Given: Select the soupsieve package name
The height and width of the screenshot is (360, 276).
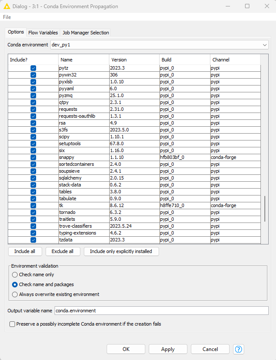Looking at the screenshot, I should pyautogui.click(x=84, y=171).
